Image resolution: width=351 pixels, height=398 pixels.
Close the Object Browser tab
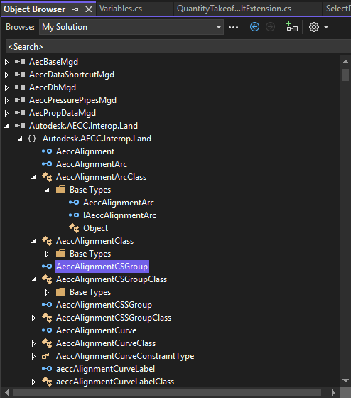[89, 10]
